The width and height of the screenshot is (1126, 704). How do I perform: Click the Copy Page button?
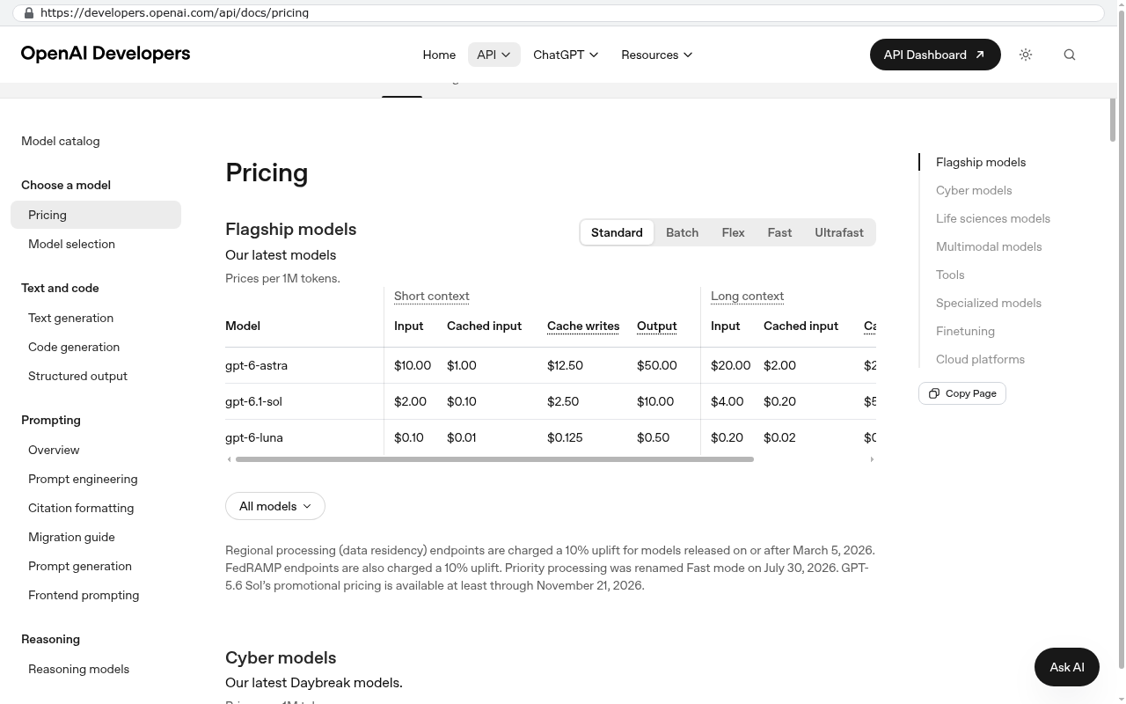[x=962, y=393]
